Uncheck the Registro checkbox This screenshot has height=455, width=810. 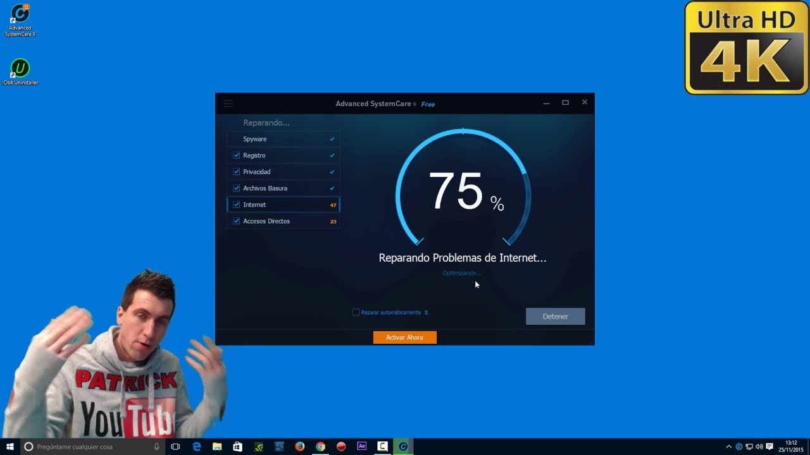click(236, 155)
